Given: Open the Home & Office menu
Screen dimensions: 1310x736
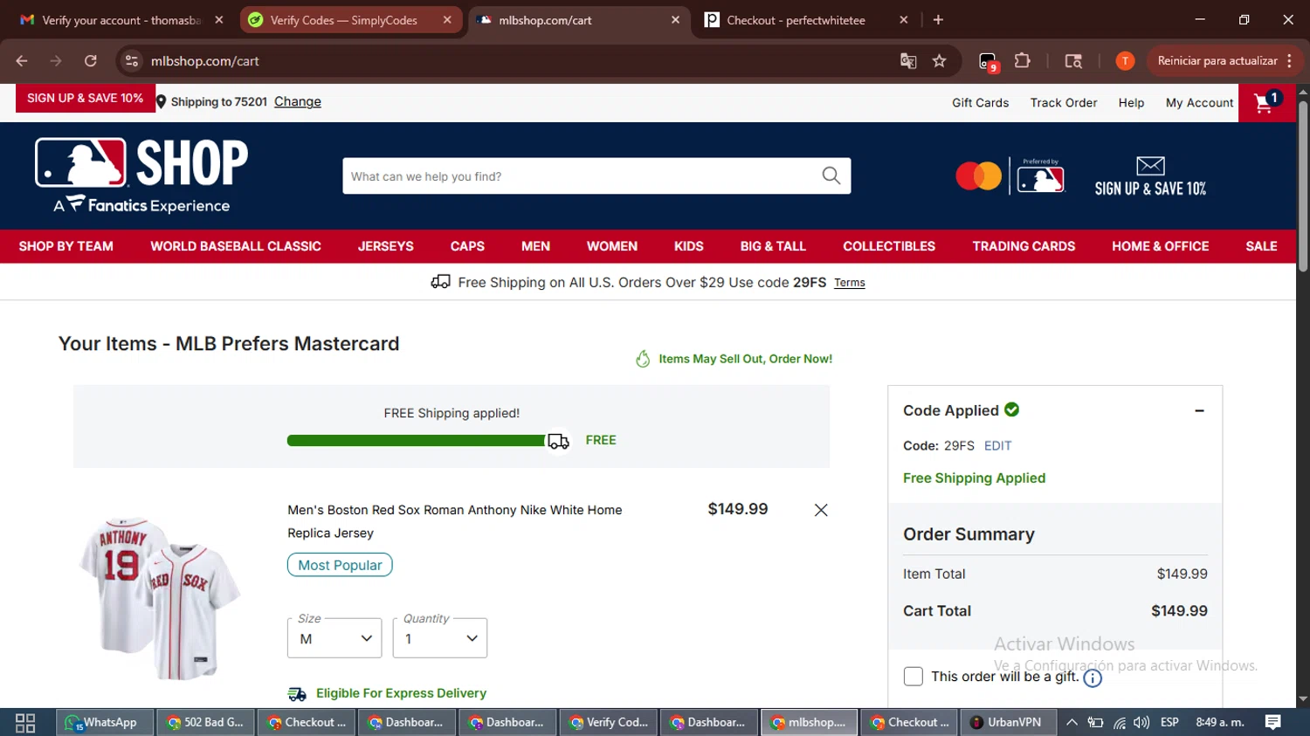Looking at the screenshot, I should (x=1160, y=246).
